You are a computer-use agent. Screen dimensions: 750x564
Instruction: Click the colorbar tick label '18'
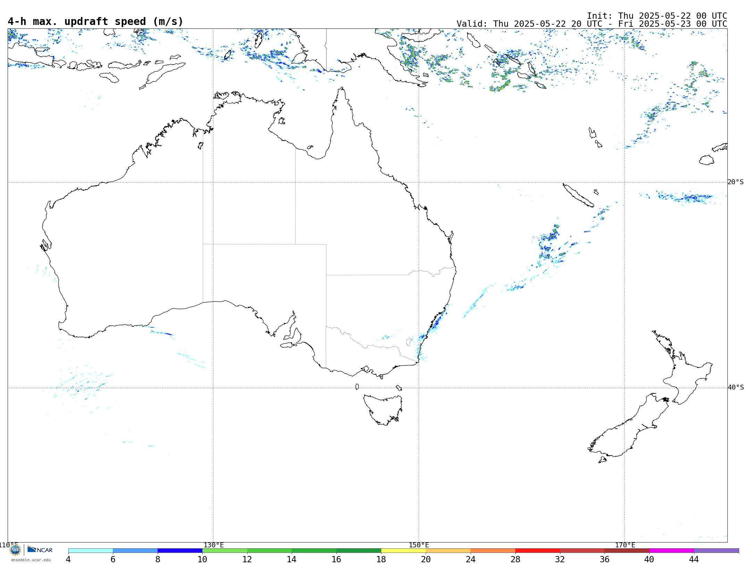point(381,559)
